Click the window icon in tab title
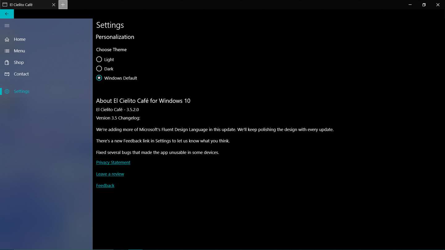Viewport: 445px width, 250px height. 5,5
